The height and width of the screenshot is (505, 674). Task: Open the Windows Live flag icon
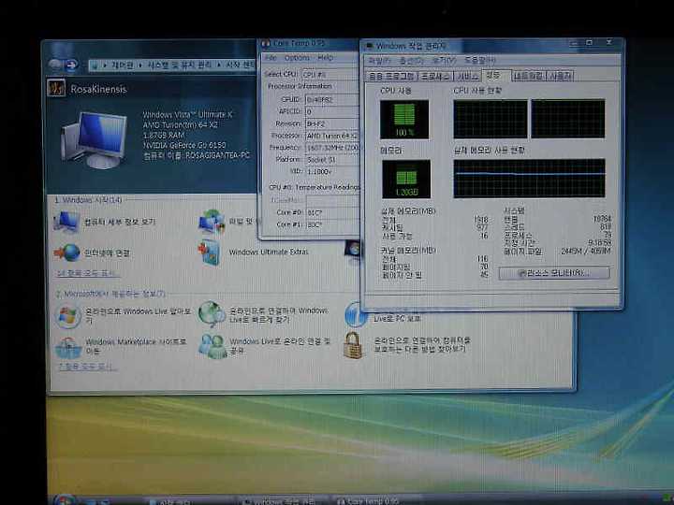(68, 316)
